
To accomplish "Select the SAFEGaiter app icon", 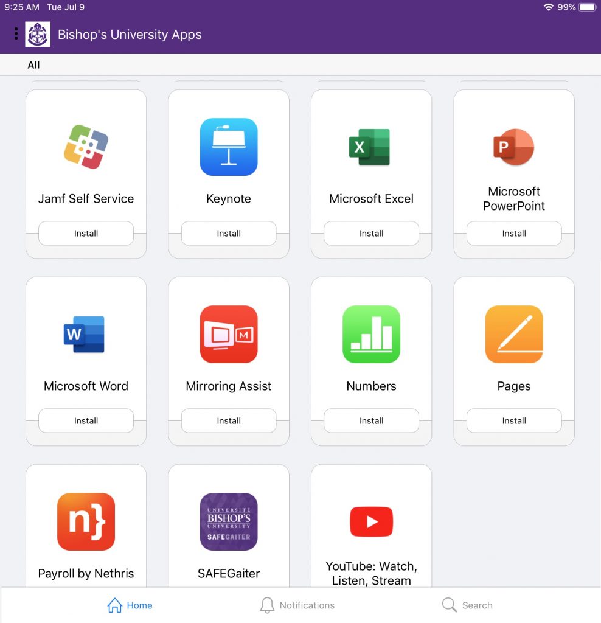I will click(x=229, y=521).
